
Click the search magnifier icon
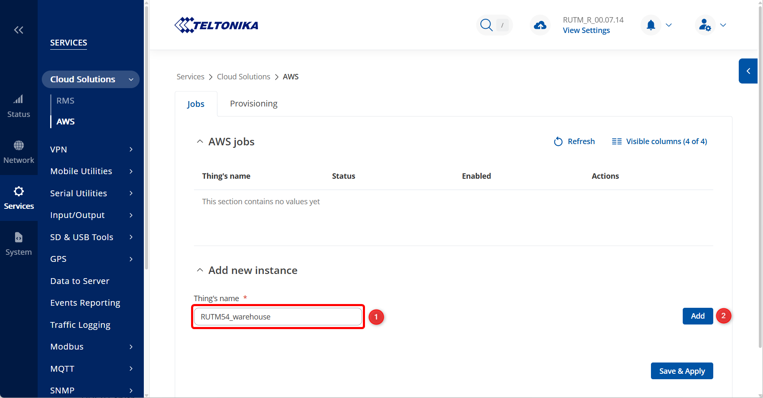pyautogui.click(x=486, y=25)
